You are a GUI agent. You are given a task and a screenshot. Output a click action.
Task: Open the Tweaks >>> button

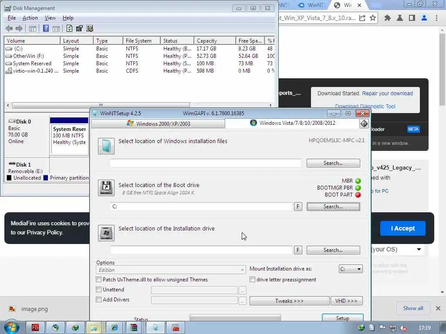point(289,301)
